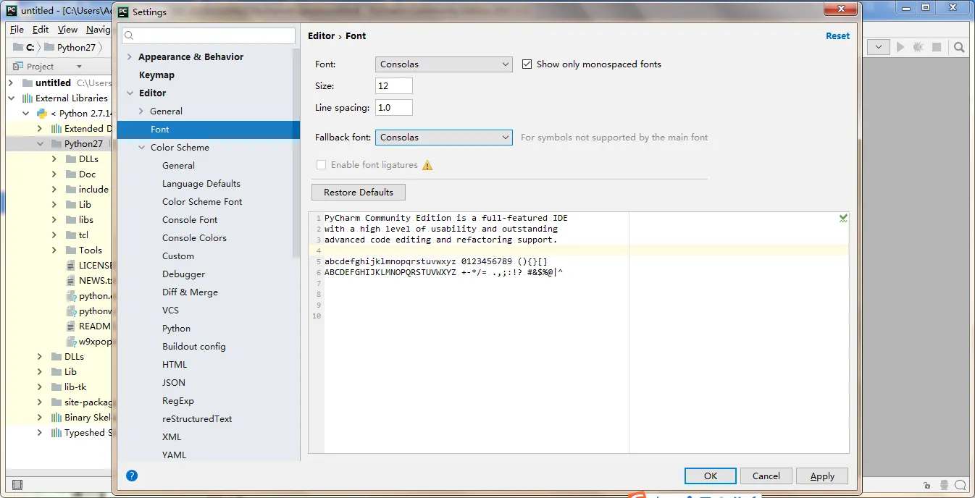Open the View menu

click(x=67, y=29)
